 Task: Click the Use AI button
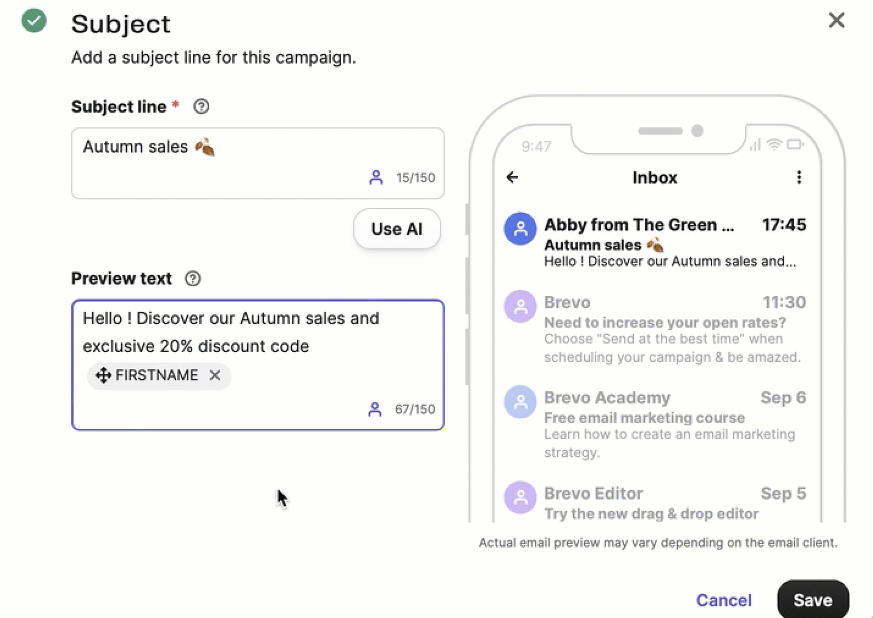point(397,229)
